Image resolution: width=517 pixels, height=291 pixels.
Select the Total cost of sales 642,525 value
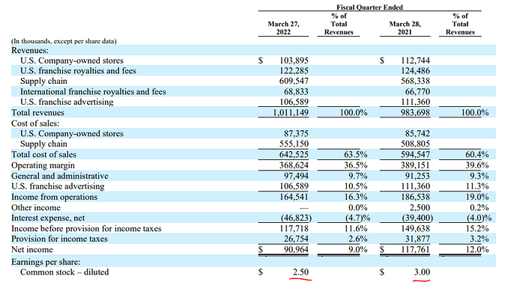coord(294,154)
